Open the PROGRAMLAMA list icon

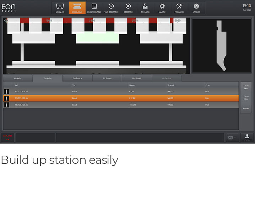tap(94, 8)
